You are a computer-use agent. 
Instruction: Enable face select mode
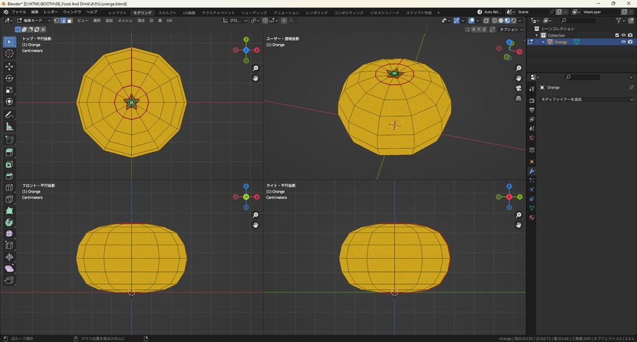tap(70, 21)
